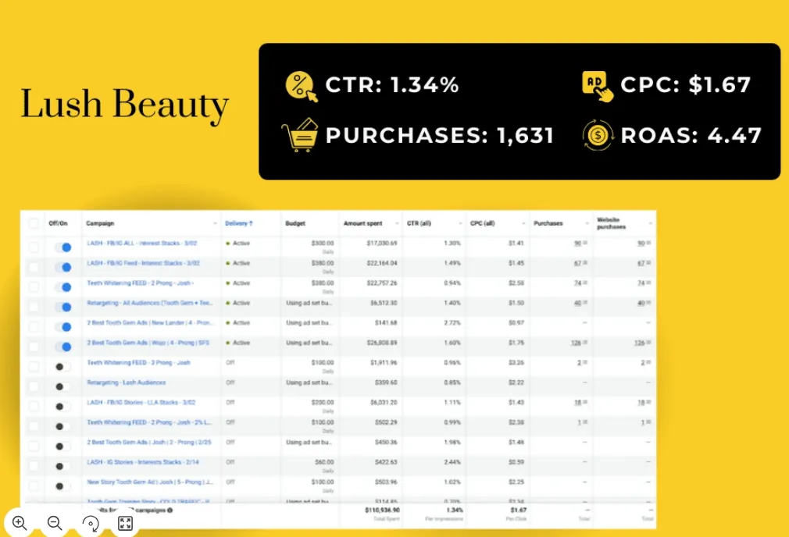Open Retargeting - Lash Audiences campaign link
This screenshot has height=537, width=789.
[127, 382]
